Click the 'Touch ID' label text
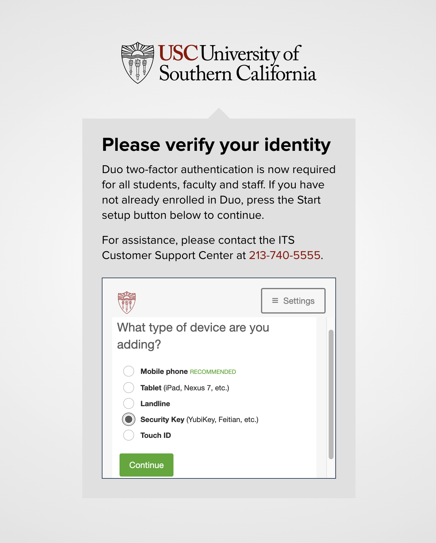Screen dimensions: 436x543 tap(155, 435)
